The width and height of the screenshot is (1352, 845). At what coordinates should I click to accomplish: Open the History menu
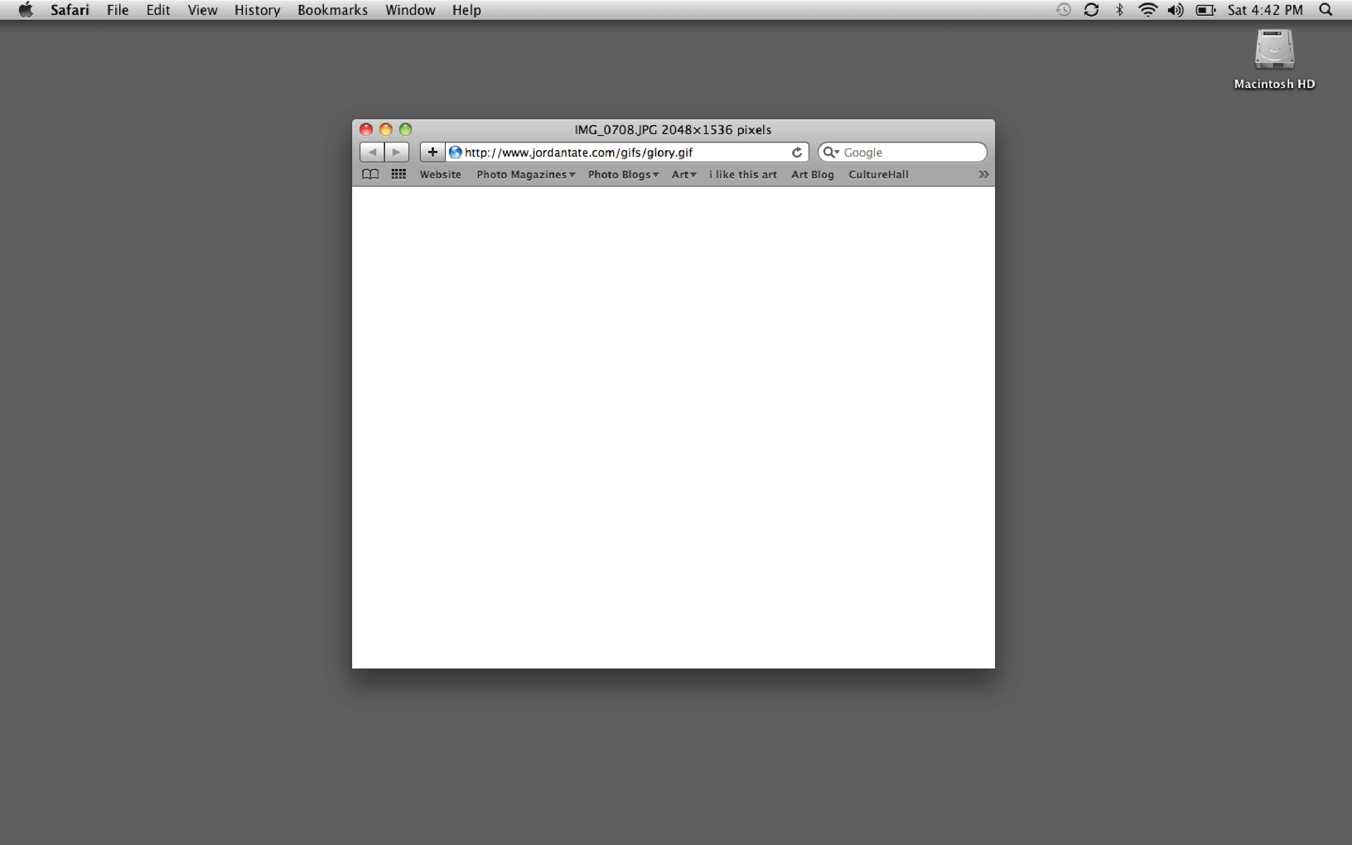pyautogui.click(x=257, y=10)
